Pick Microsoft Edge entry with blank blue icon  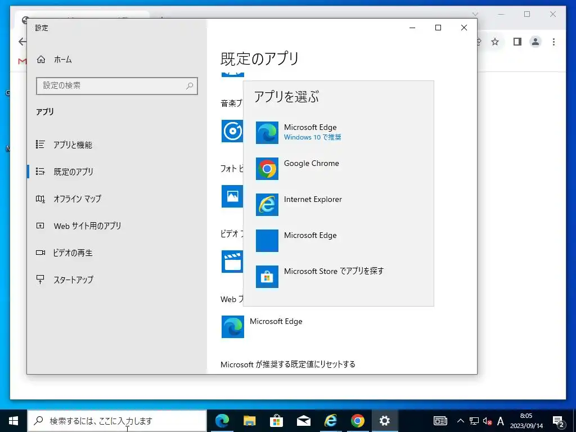[x=338, y=241]
